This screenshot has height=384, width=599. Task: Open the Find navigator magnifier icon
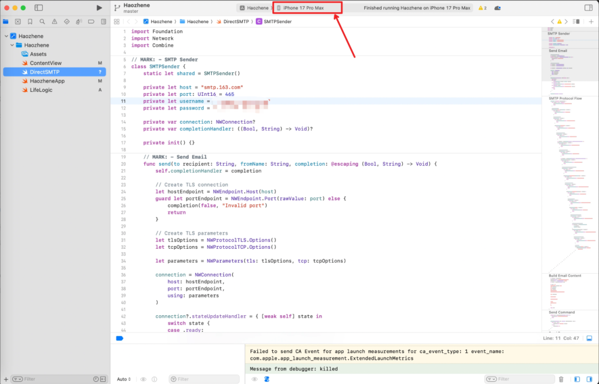point(42,22)
